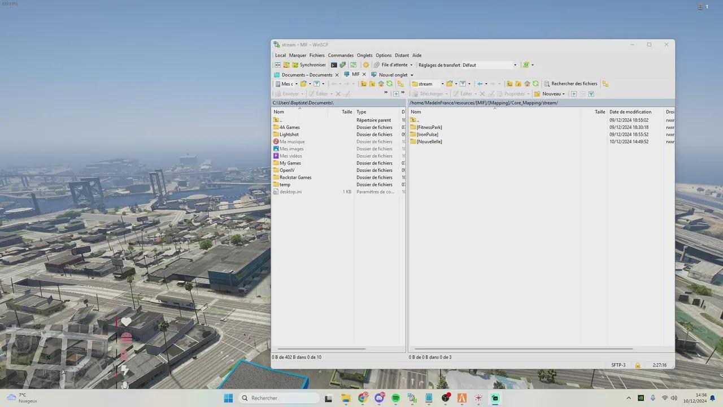
Task: Open the Distant menu
Action: pyautogui.click(x=402, y=55)
